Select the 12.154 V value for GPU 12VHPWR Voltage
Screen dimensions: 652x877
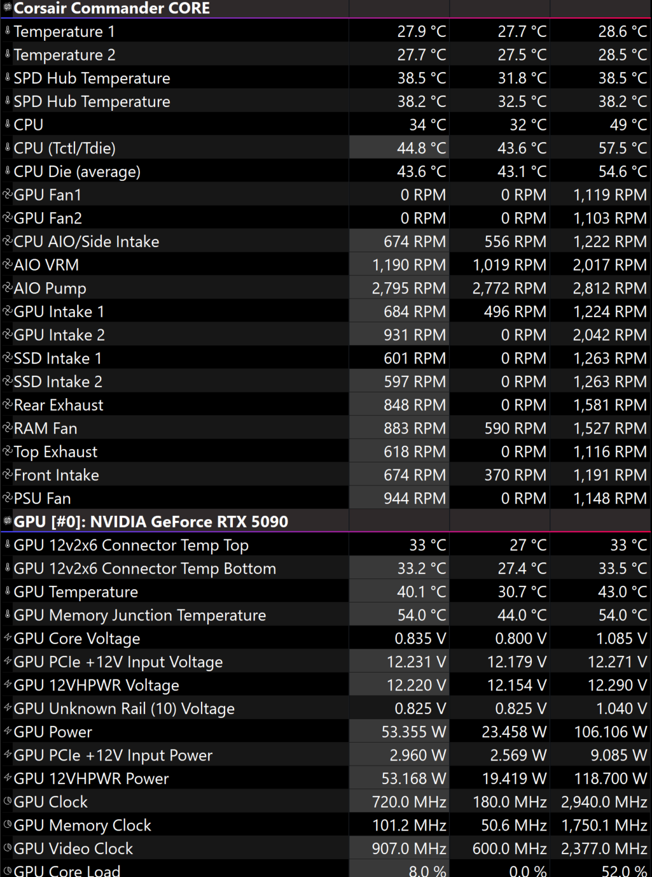click(517, 685)
